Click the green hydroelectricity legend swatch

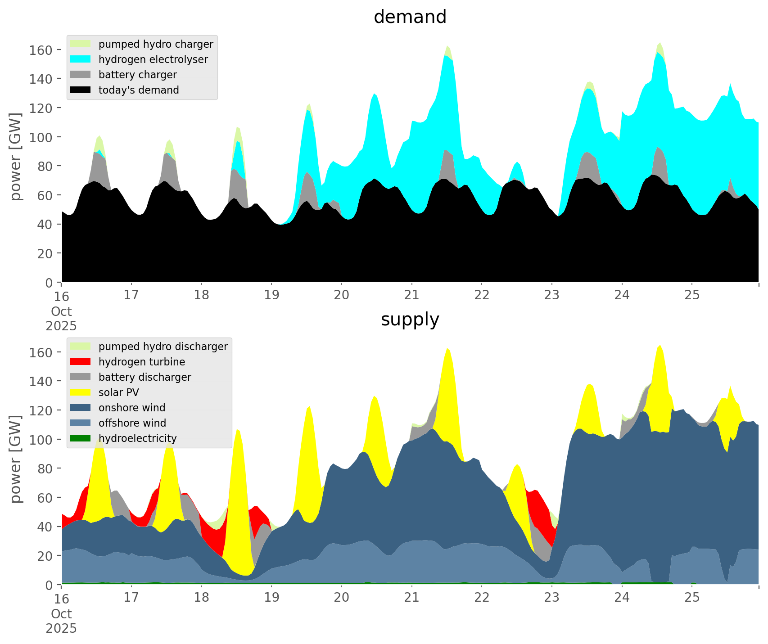[x=81, y=438]
